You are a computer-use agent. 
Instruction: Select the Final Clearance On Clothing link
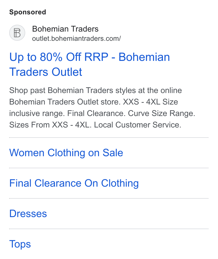74,183
